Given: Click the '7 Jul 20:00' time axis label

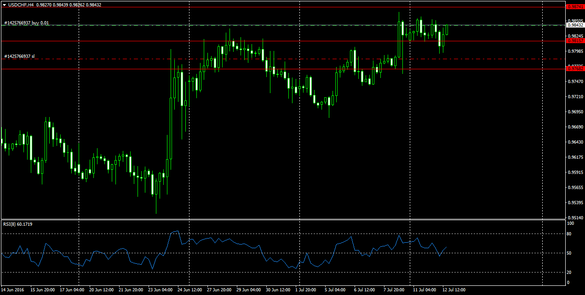Looking at the screenshot, I should pos(395,290).
